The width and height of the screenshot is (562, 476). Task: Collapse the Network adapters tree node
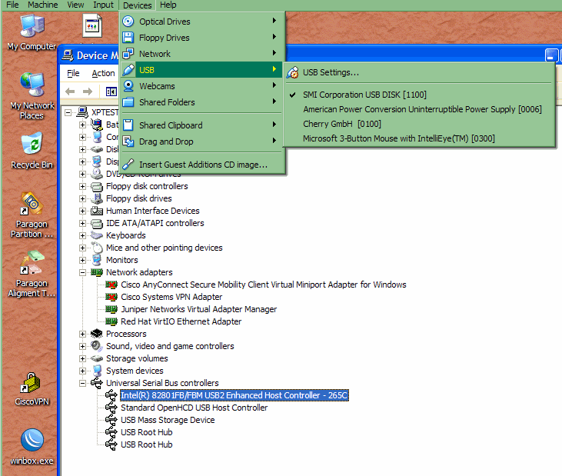(83, 272)
